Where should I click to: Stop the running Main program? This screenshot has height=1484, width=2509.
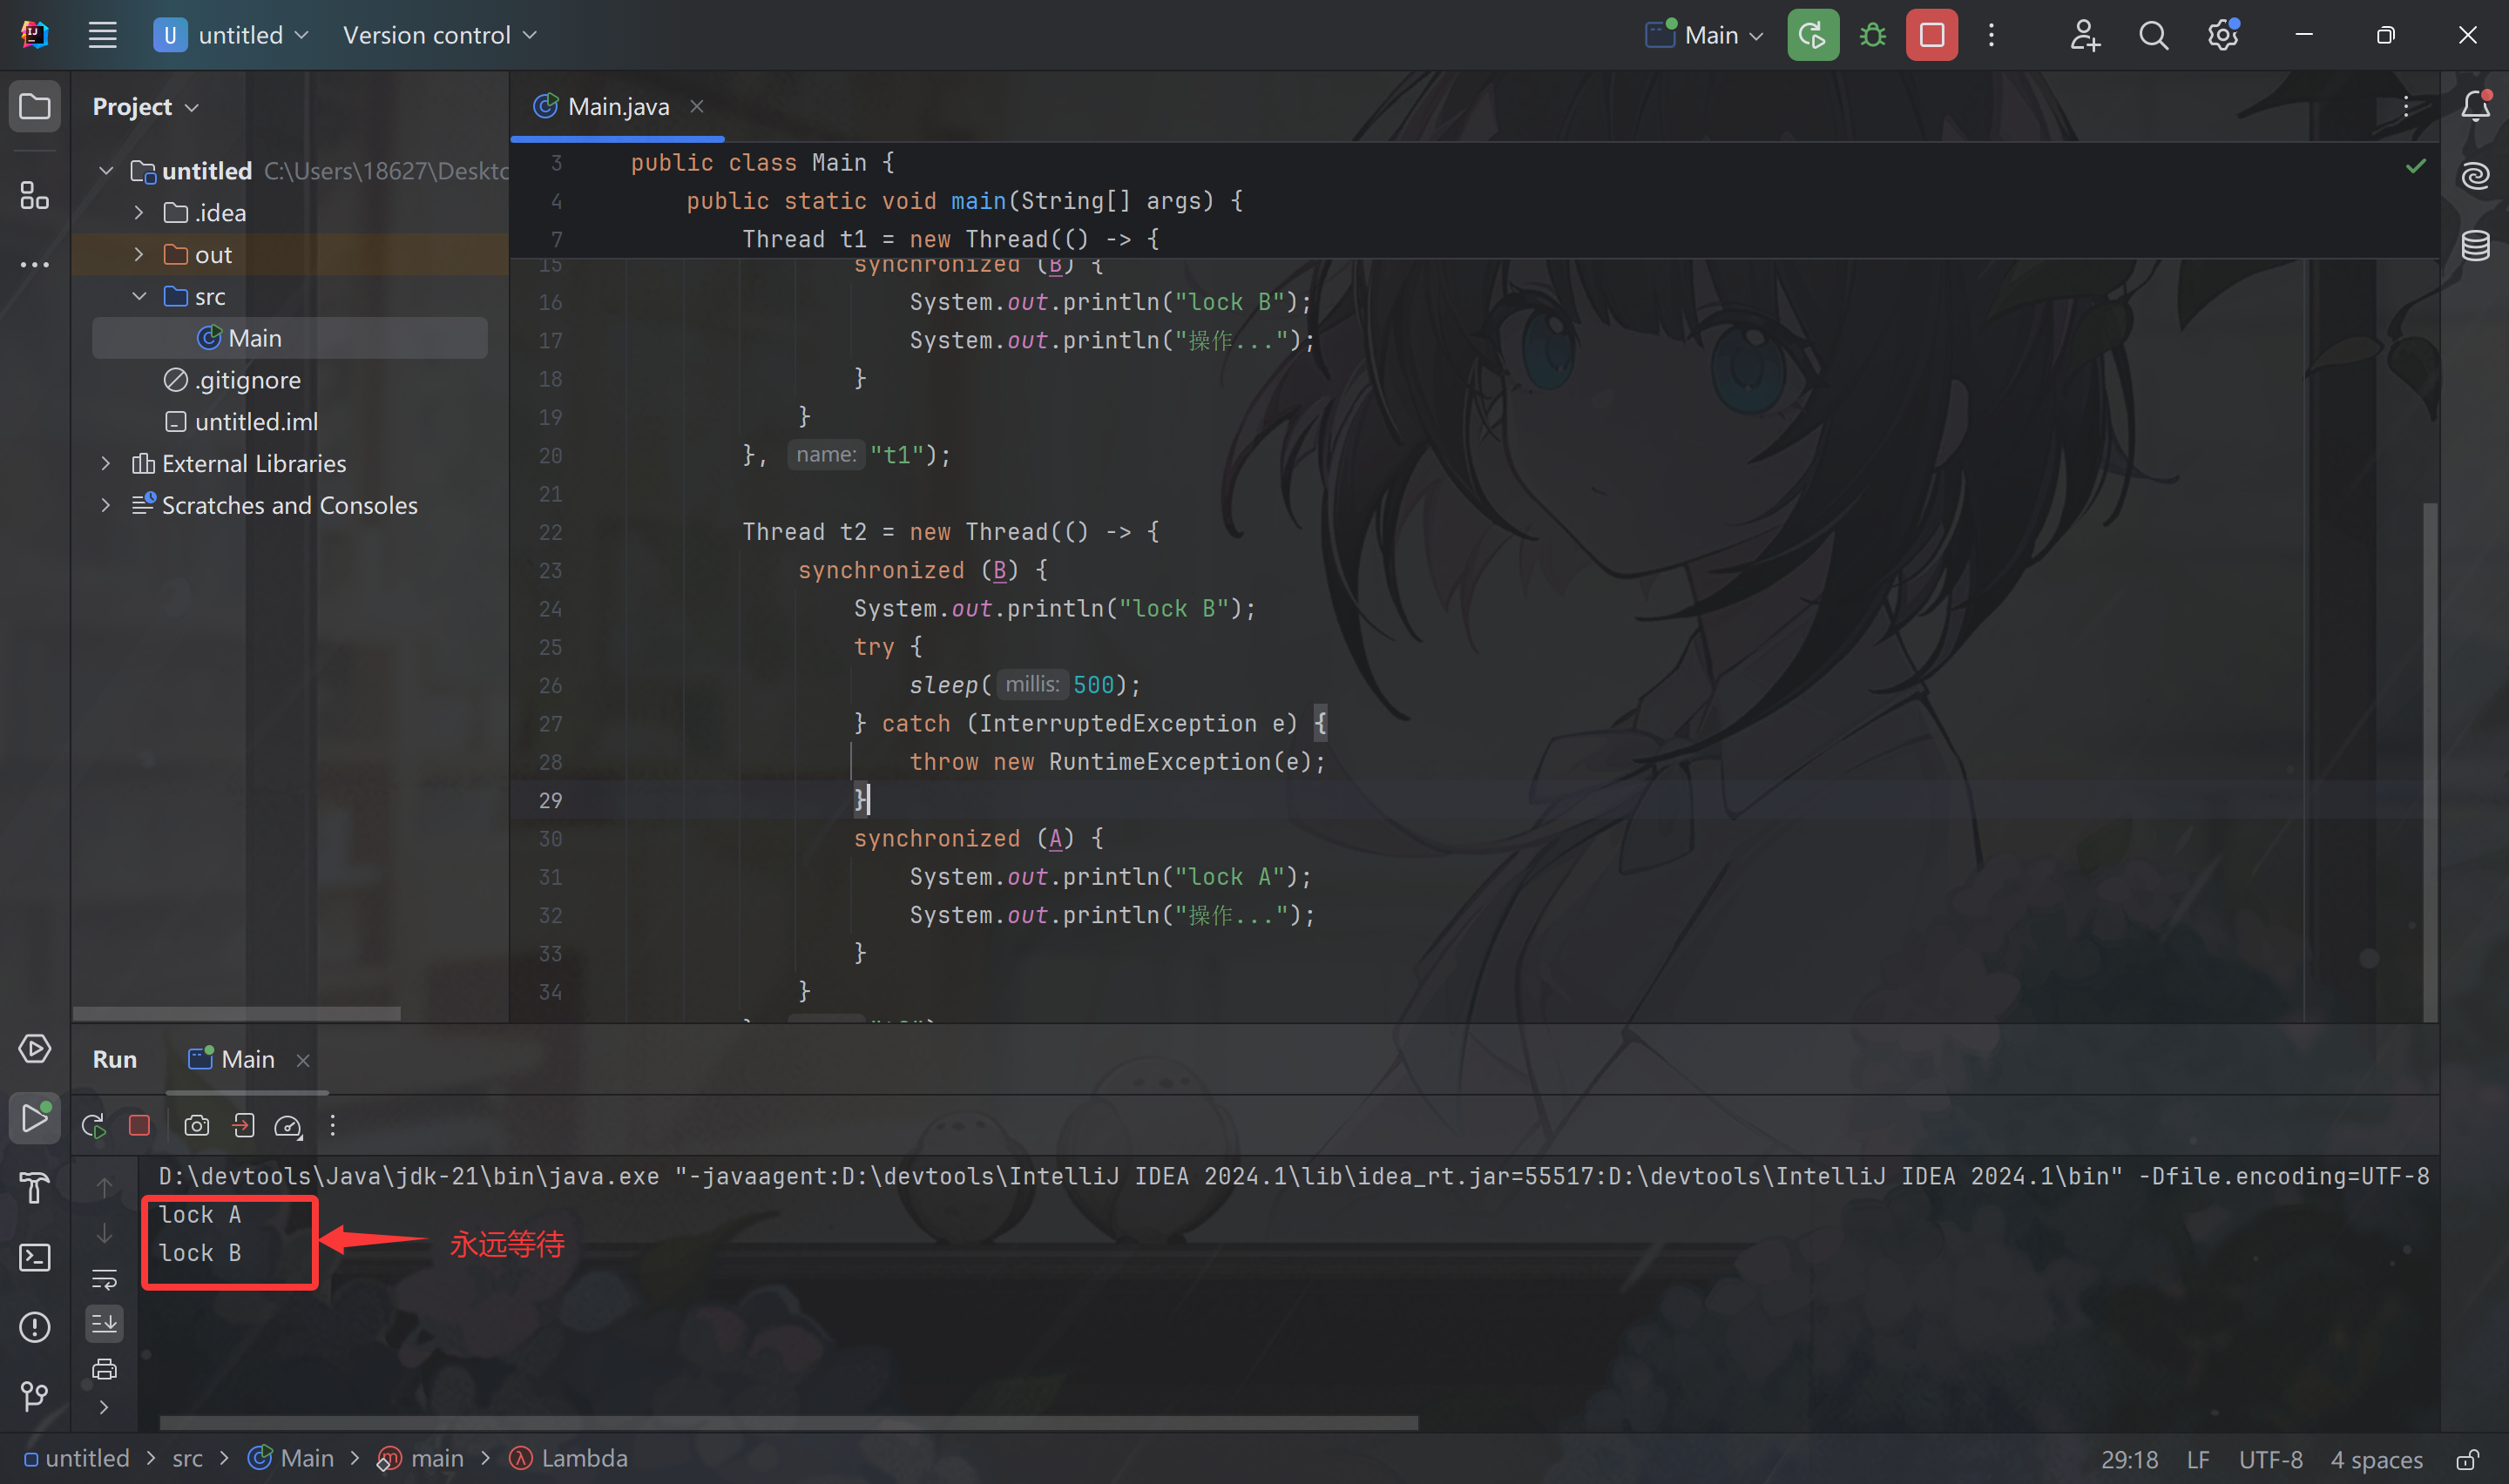tap(1931, 36)
